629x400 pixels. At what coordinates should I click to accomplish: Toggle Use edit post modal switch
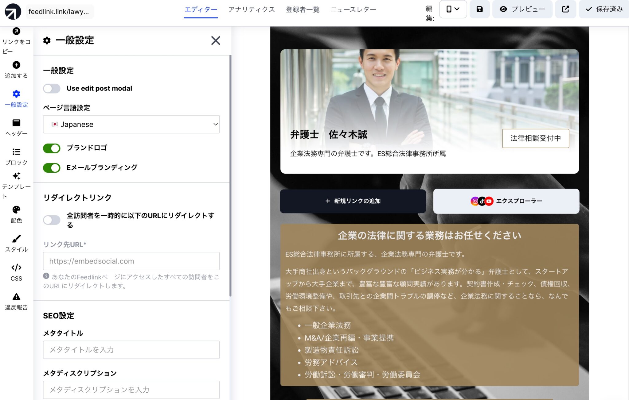pos(52,89)
